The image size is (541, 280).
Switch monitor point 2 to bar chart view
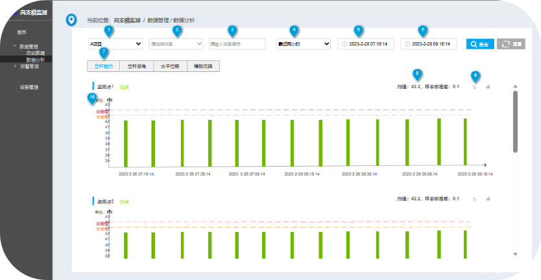pyautogui.click(x=488, y=199)
